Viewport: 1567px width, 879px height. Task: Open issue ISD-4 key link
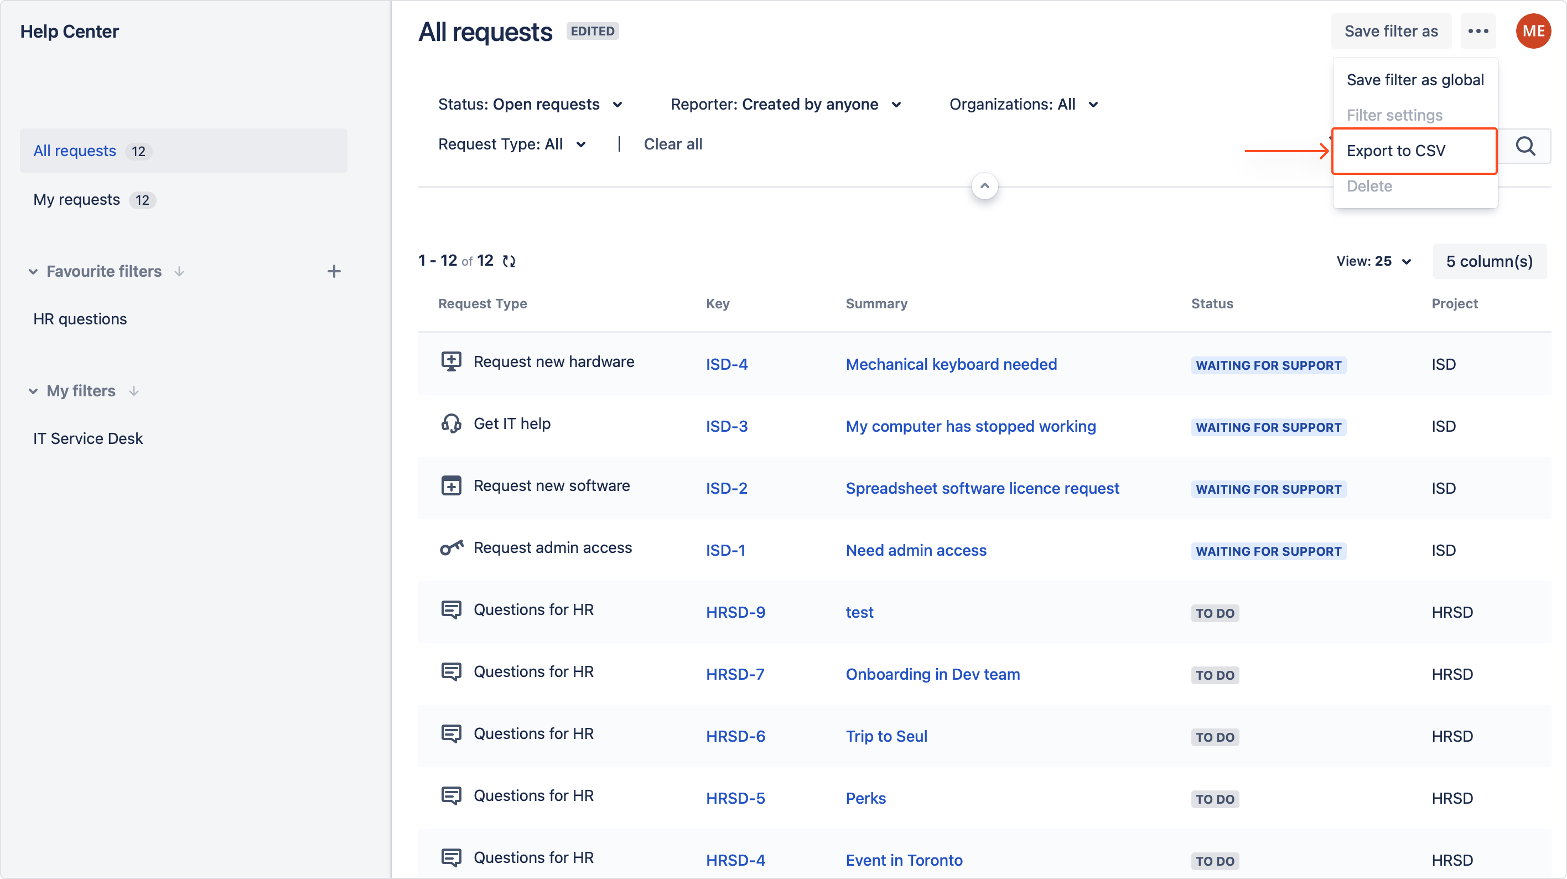pyautogui.click(x=727, y=364)
